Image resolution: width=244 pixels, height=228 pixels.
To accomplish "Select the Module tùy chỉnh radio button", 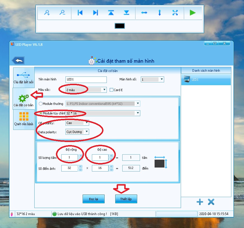I will click(x=40, y=113).
